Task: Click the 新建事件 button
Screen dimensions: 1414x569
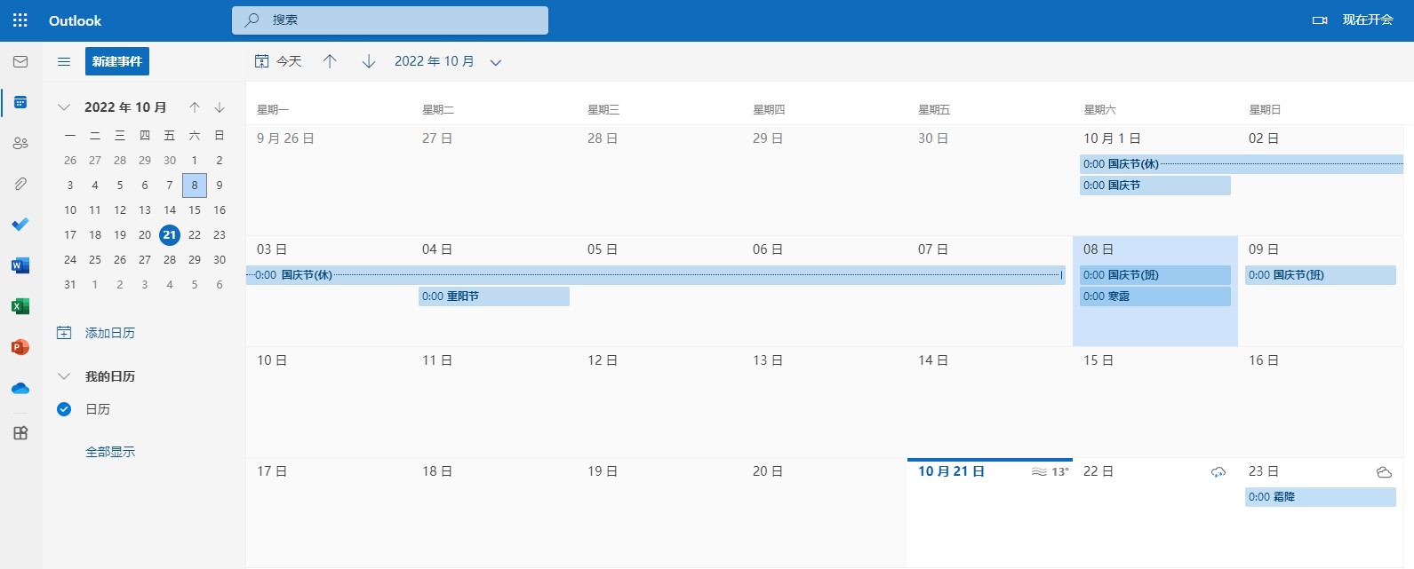Action: click(117, 62)
